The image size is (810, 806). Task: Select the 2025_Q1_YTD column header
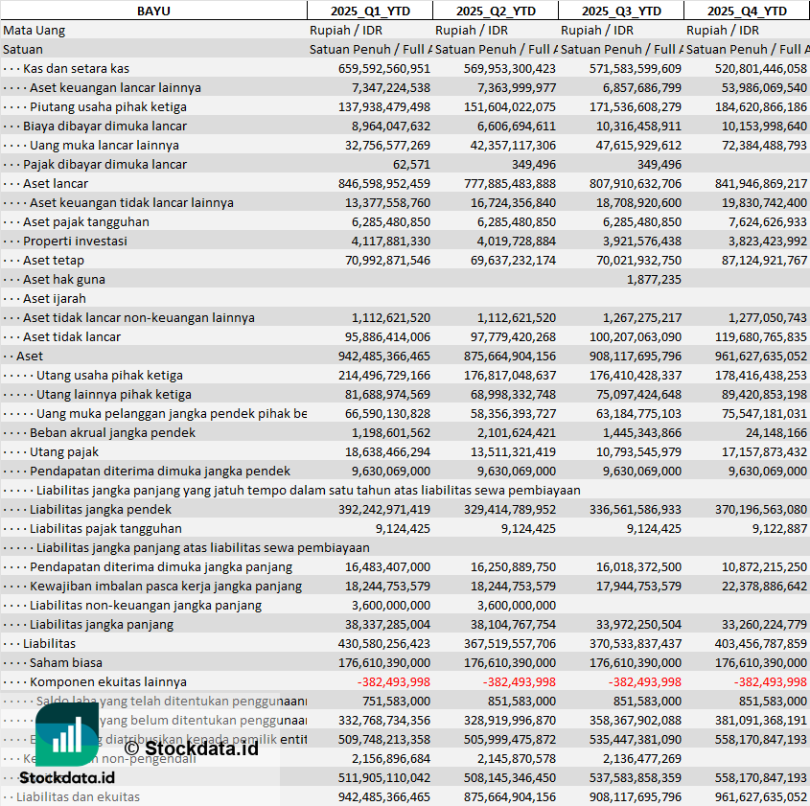(370, 11)
